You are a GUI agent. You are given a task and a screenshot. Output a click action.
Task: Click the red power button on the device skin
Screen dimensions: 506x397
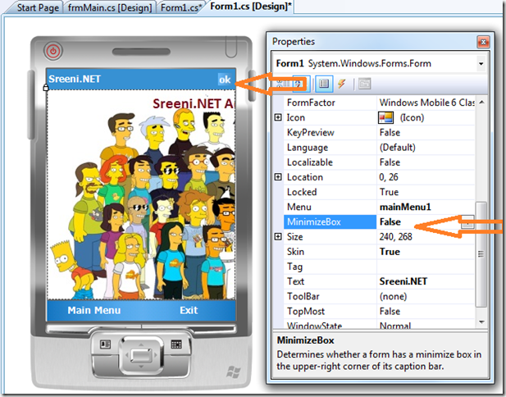tap(53, 51)
